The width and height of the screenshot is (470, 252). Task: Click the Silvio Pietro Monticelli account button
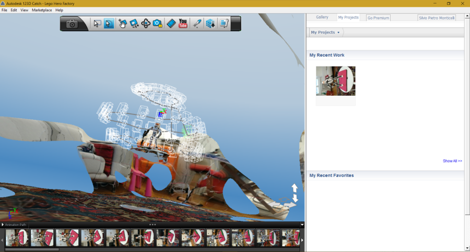coord(437,18)
